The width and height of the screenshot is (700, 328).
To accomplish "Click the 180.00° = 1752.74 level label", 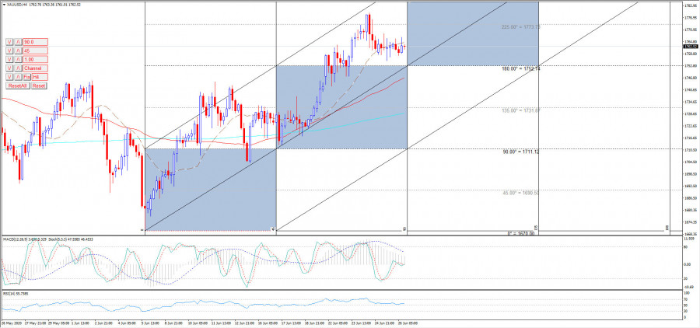I will click(520, 68).
